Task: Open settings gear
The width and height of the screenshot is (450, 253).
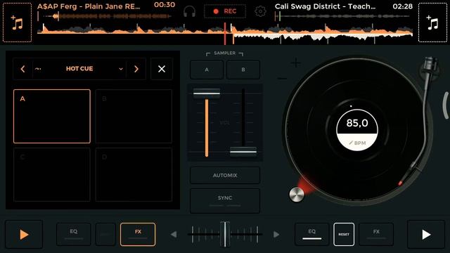Action: tap(260, 11)
